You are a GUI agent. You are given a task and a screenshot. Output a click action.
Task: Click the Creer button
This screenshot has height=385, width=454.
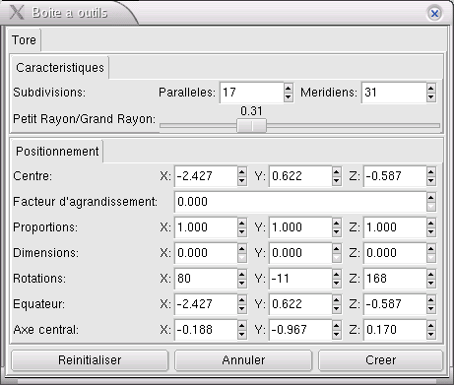380,360
